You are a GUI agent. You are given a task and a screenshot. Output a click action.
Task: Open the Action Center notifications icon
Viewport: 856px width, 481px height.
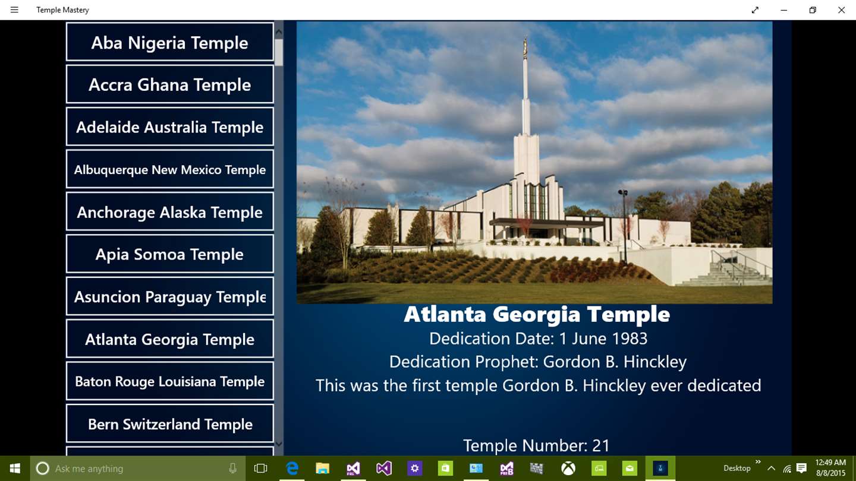coord(801,469)
